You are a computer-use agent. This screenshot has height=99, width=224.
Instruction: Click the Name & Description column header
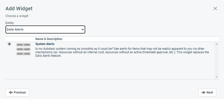[x=49, y=39]
